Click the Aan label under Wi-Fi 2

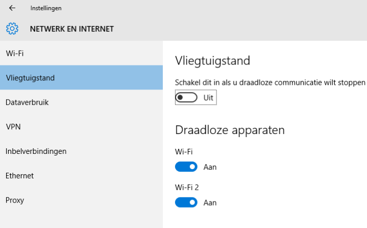(x=210, y=202)
